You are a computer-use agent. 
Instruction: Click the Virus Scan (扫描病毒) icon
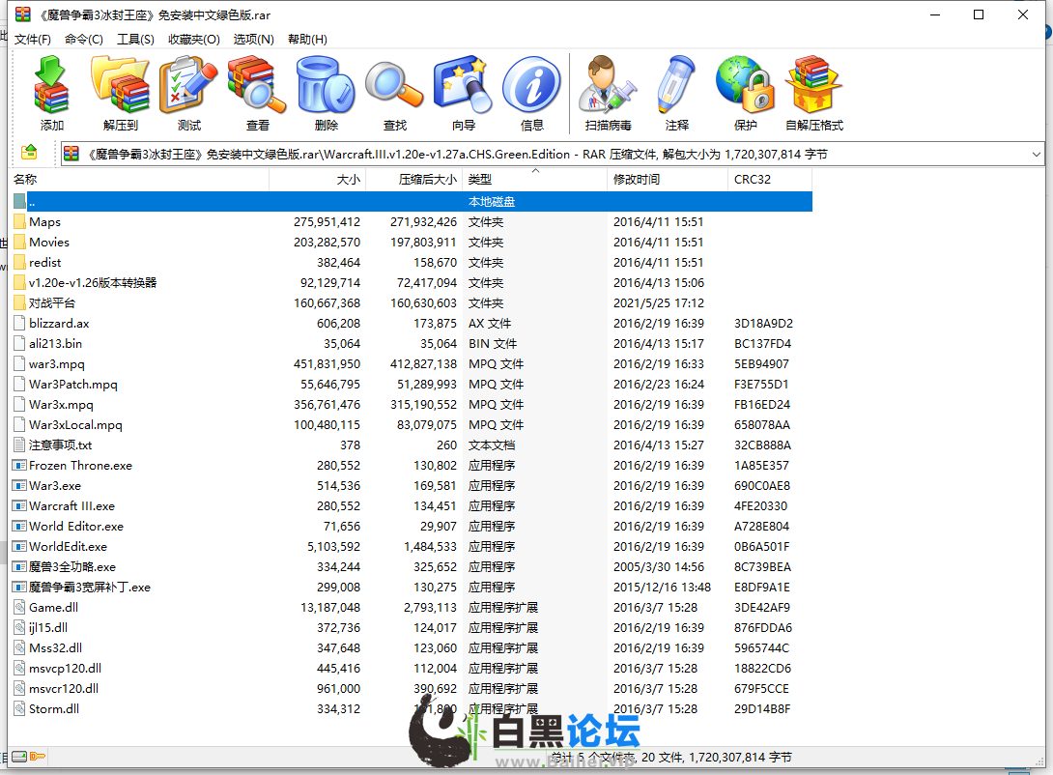pos(608,85)
